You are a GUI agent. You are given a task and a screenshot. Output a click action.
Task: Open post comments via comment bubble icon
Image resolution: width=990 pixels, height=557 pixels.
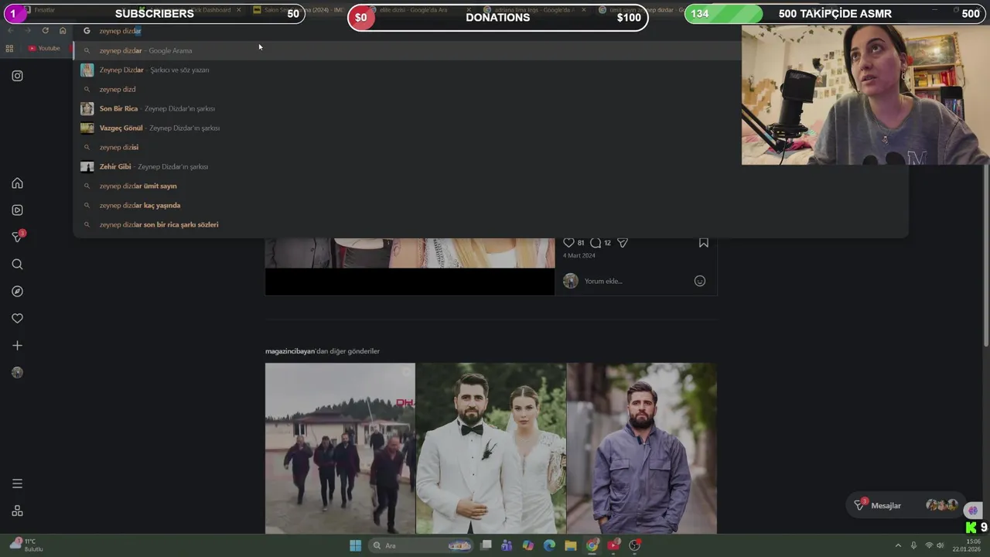pyautogui.click(x=596, y=243)
